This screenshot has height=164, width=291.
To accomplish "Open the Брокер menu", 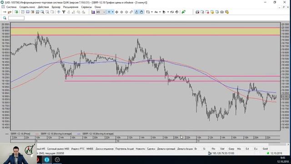I will 56,7.
